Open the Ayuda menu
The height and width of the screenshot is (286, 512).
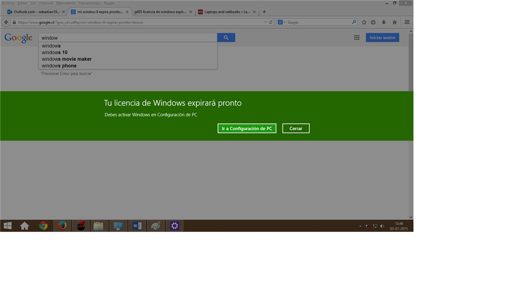109,3
